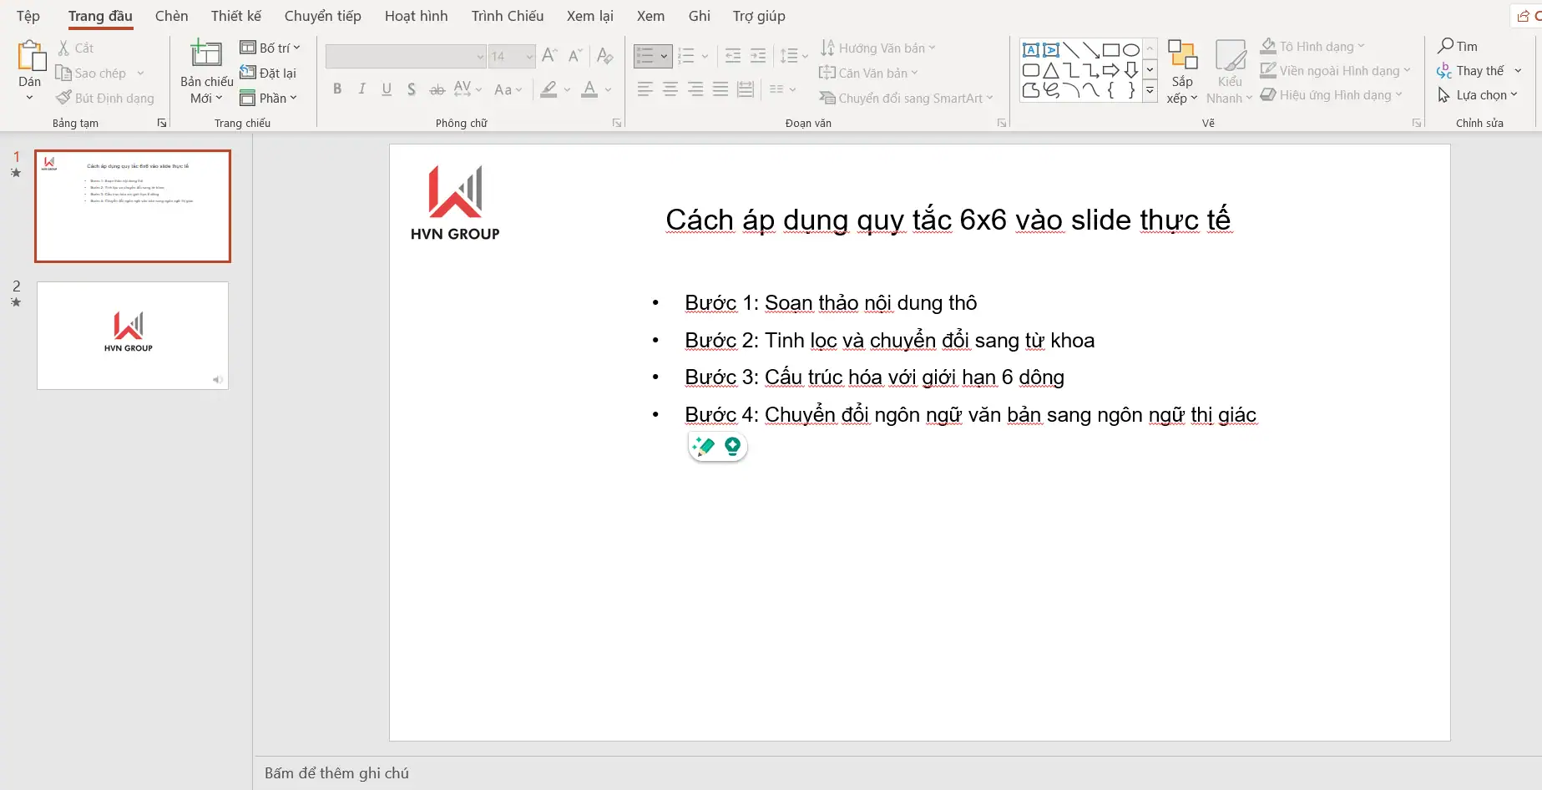Add a new slide with Bản chiếu Mới
Viewport: 1542px width, 790px height.
click(206, 73)
